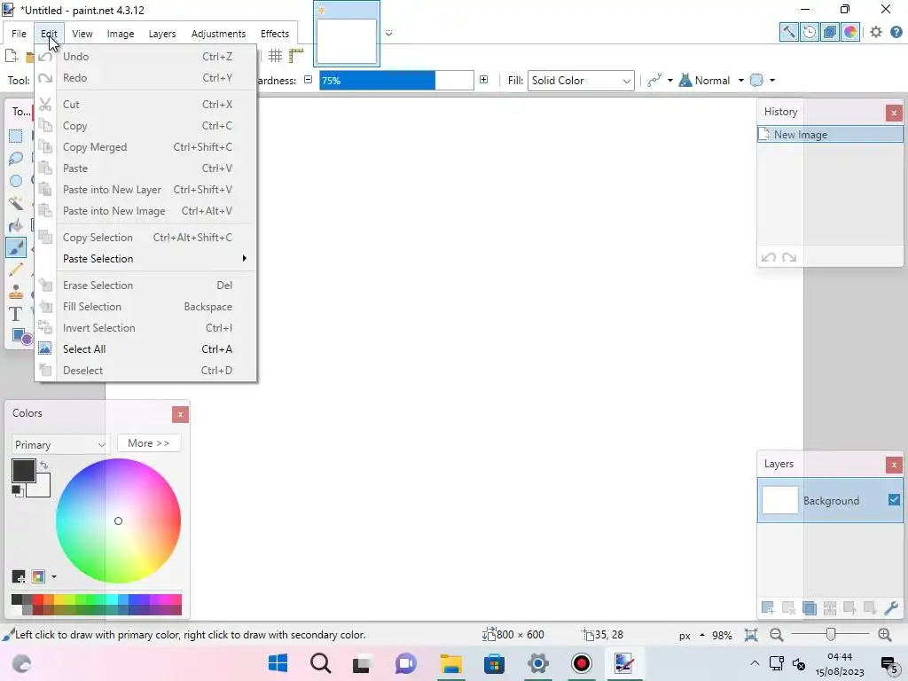Click the zoom to window icon
The width and height of the screenshot is (908, 681).
pyautogui.click(x=751, y=635)
